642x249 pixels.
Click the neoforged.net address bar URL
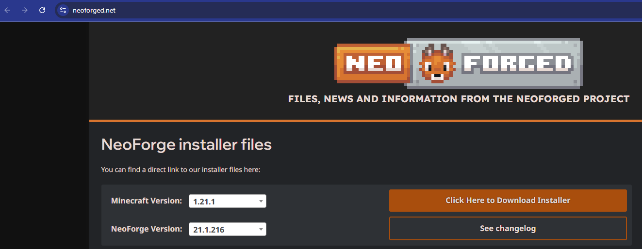tap(94, 10)
